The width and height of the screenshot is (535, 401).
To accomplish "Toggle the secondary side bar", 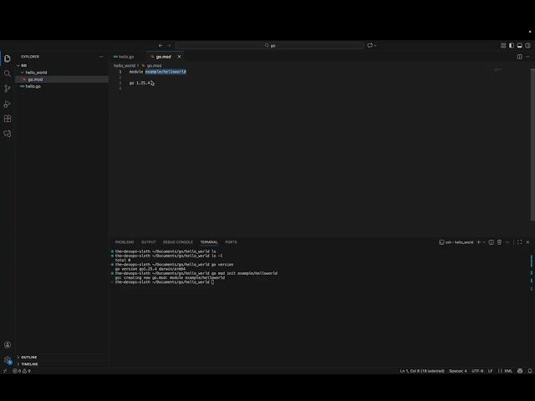I will (x=527, y=45).
